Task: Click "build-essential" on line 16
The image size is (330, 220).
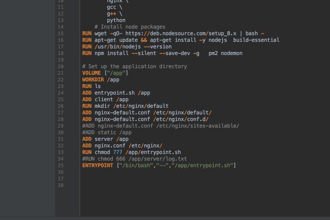Action: (x=256, y=40)
